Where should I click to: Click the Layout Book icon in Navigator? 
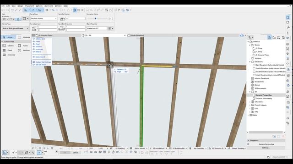[x=279, y=37]
